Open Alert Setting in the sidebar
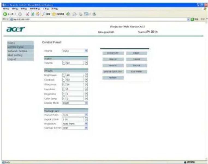Screen dimensions: 208x164 (x=20, y=55)
